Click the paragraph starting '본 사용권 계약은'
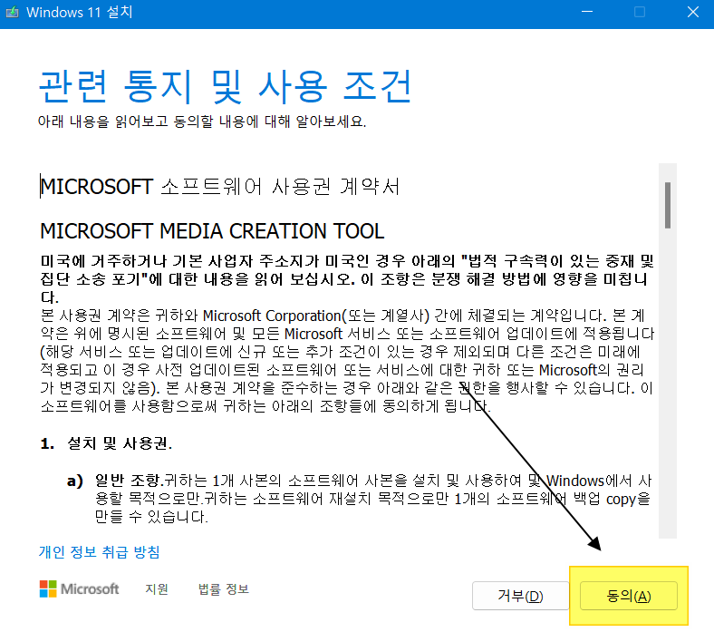This screenshot has width=714, height=632. (x=347, y=360)
